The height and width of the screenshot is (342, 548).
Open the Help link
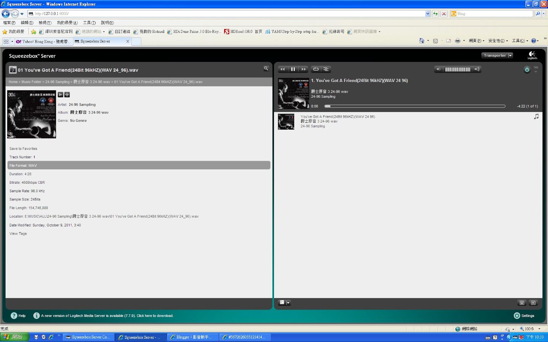click(x=18, y=316)
